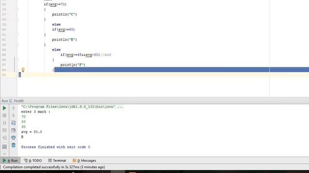
Task: Click the Stop process square icon
Action: coord(4,115)
